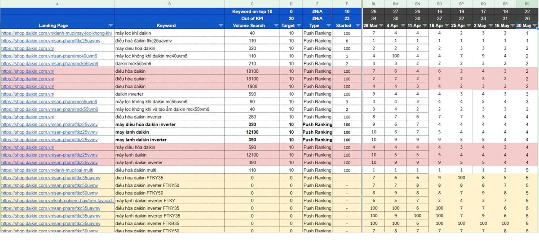Select column BR header
Image resolution: width=539 pixels, height=250 pixels.
(505, 4)
